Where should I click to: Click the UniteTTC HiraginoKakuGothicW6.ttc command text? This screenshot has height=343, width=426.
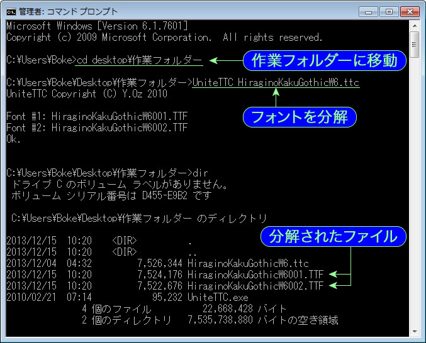[276, 82]
